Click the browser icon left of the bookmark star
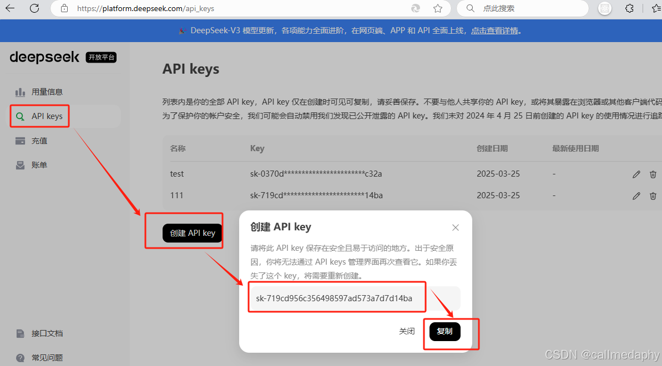 (416, 8)
